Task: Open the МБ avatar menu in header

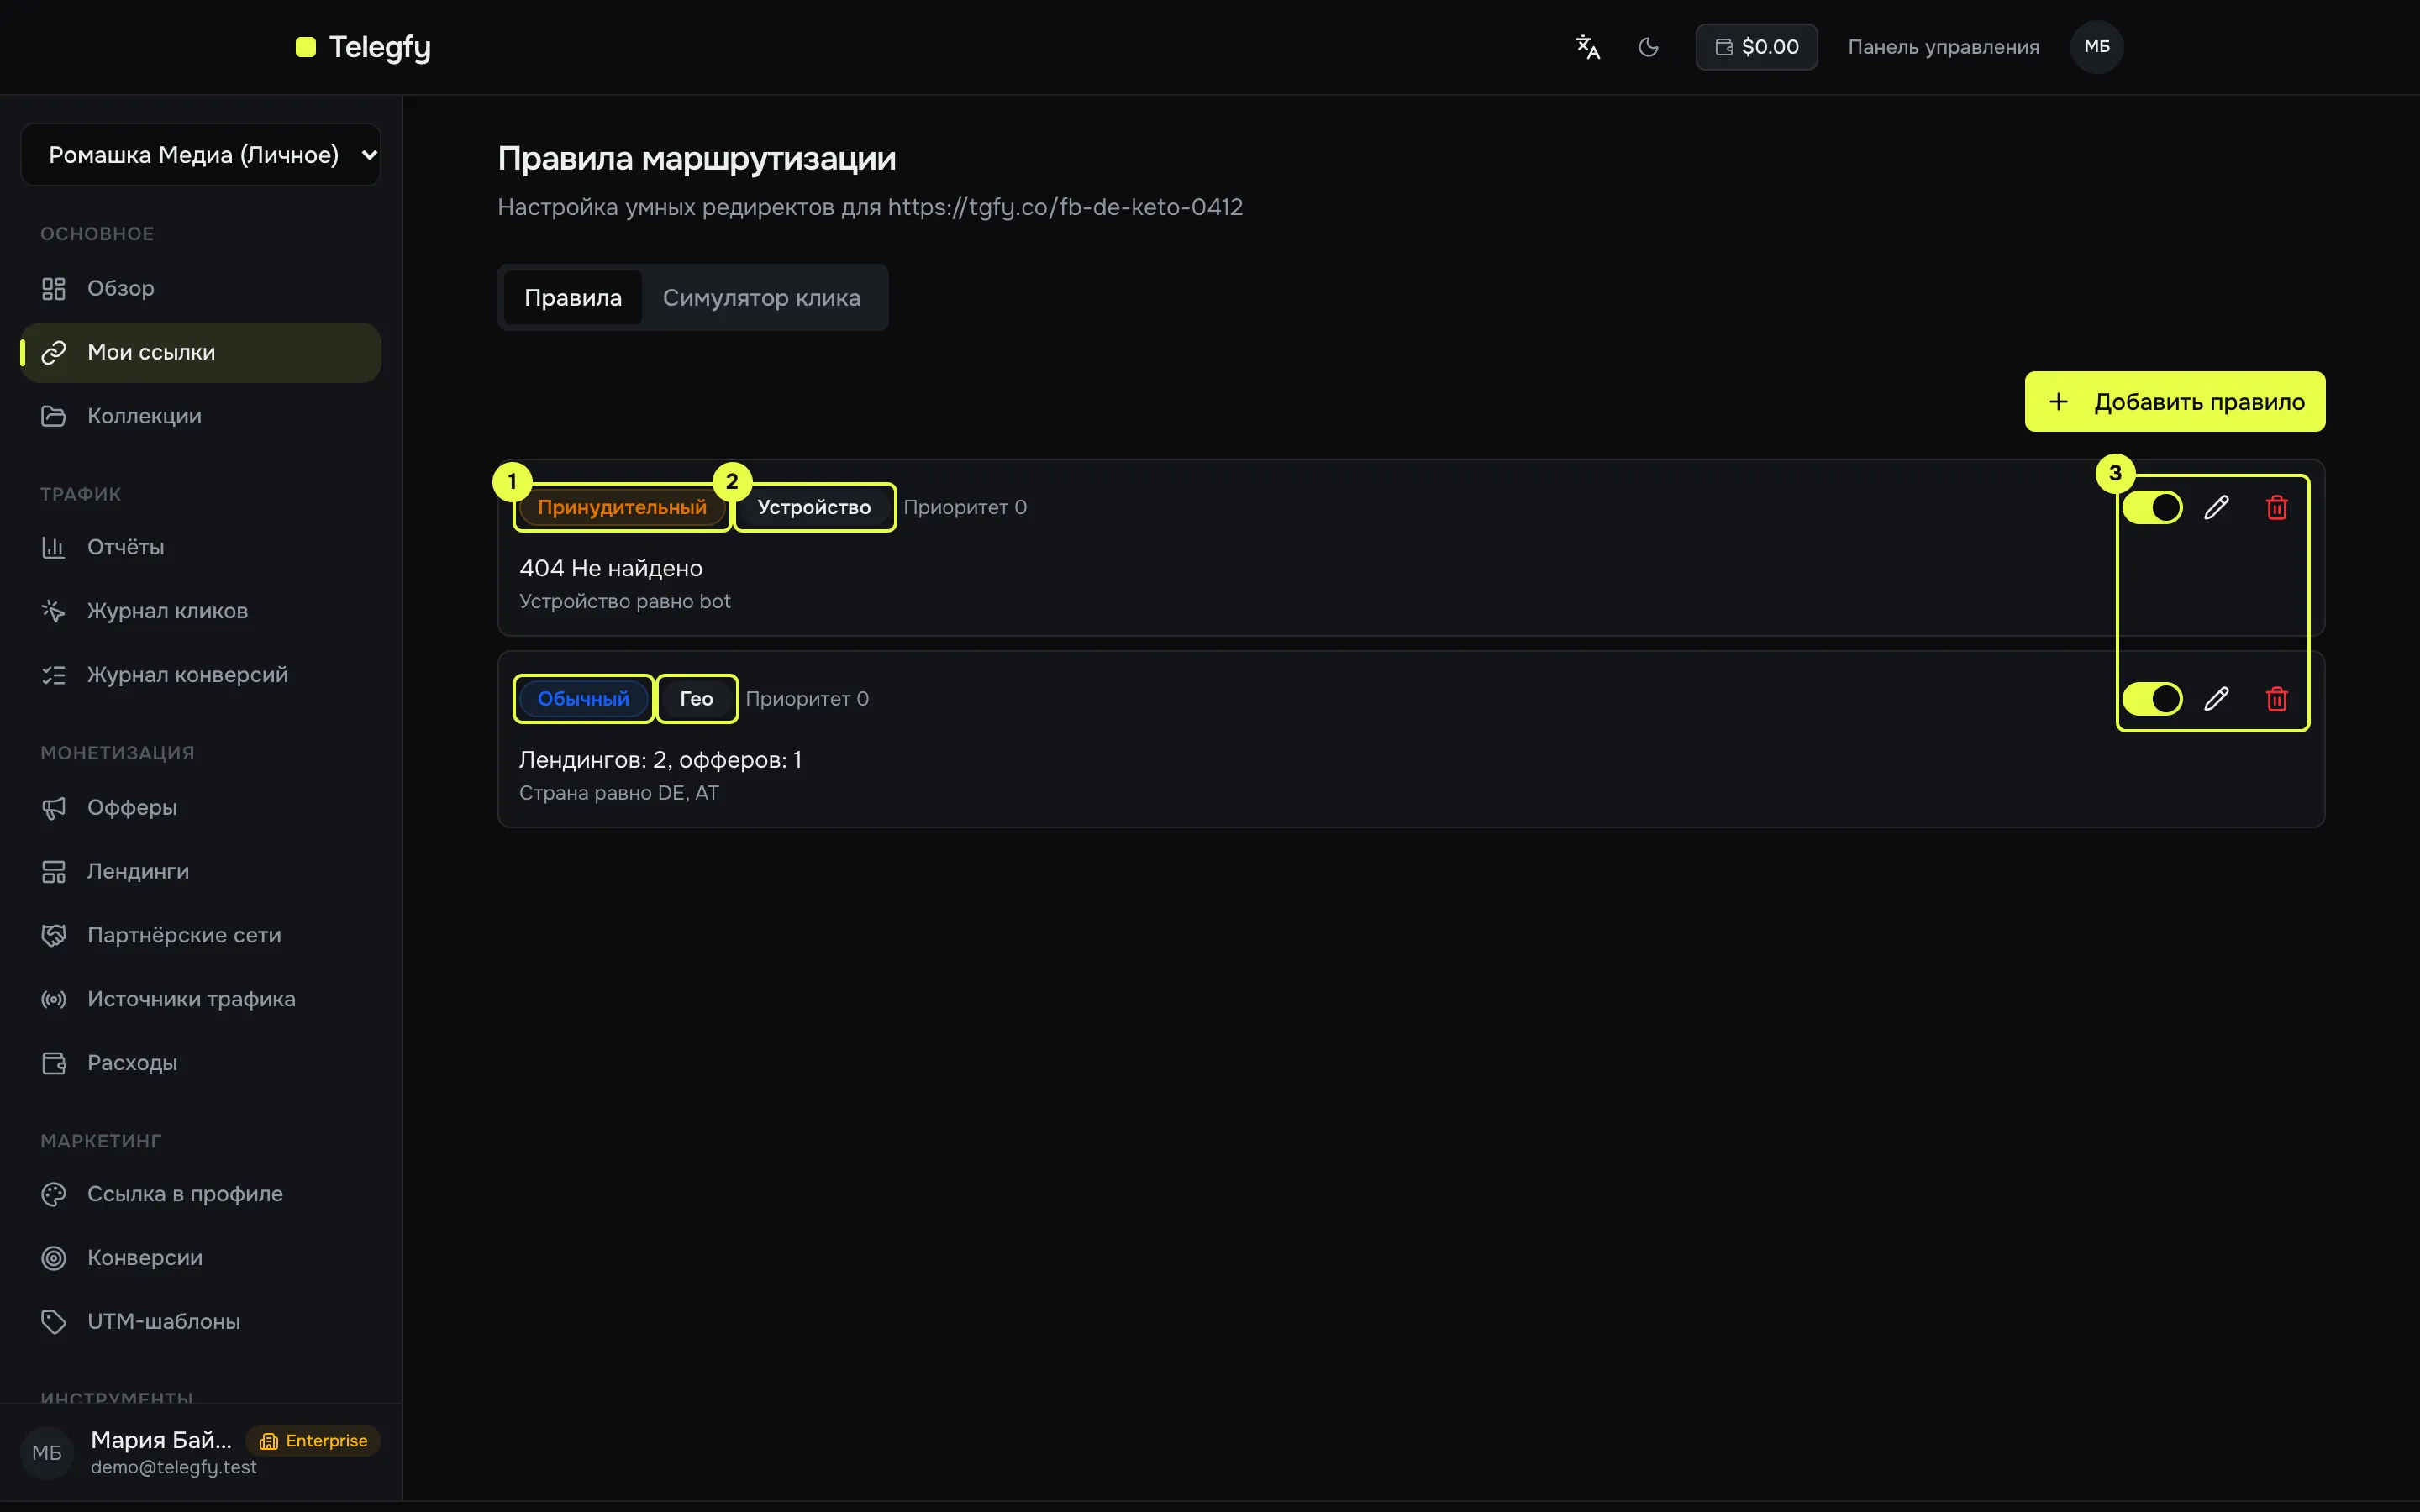Action: pos(2097,47)
